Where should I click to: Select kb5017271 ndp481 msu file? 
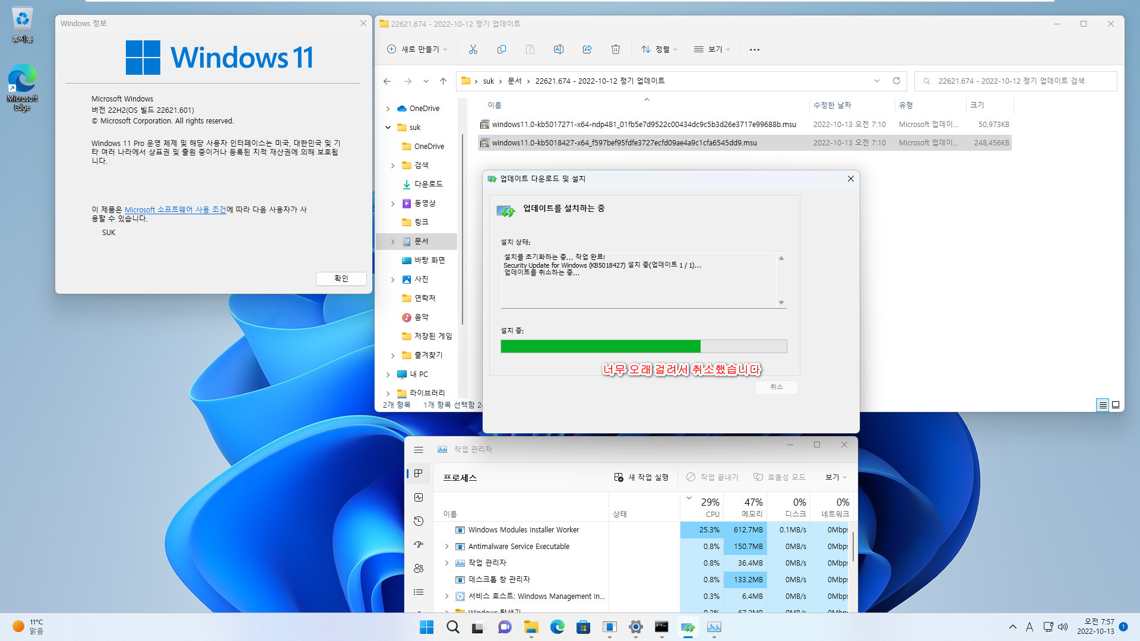point(745,124)
